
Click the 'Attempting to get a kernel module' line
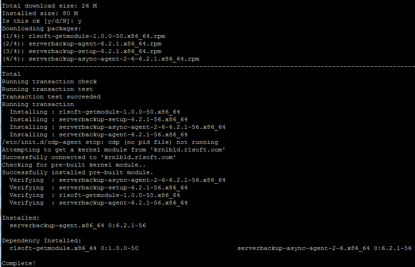[x=114, y=150]
